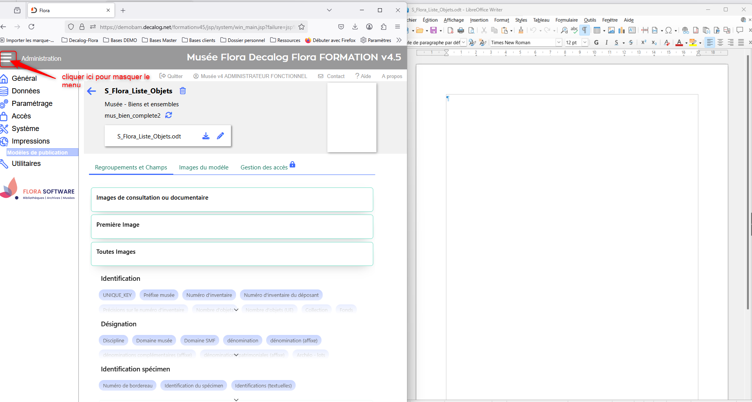Viewport: 752px width, 402px height.
Task: Download the S_Flora_Liste_Objets.odt file
Action: 206,136
